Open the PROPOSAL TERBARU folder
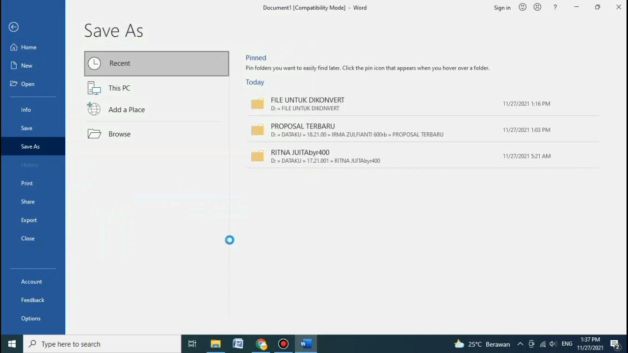628x353 pixels. [422, 130]
